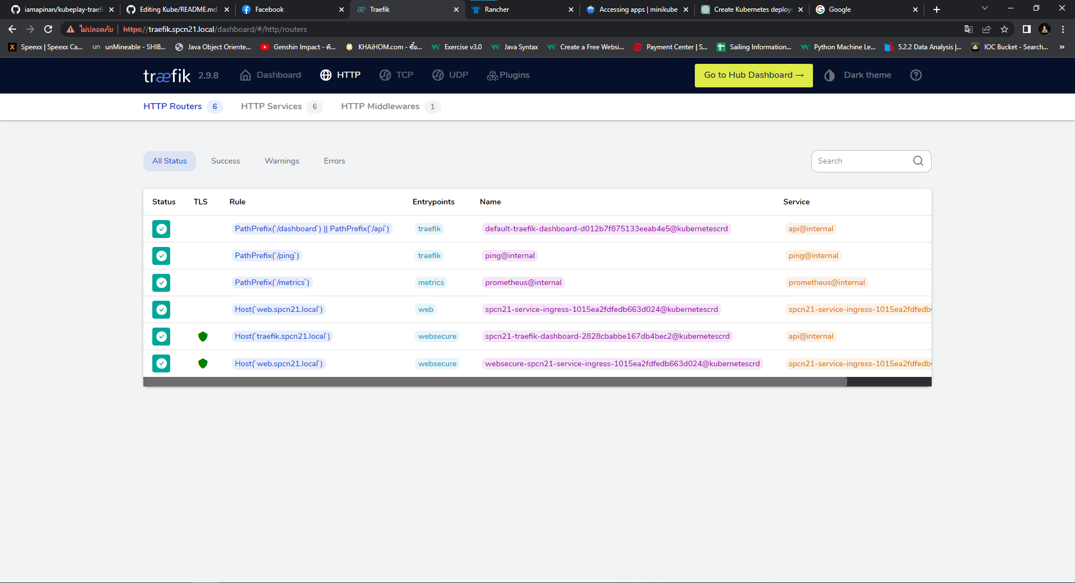Screen dimensions: 1075x583
Task: Click the Traefik logo
Action: (166, 75)
